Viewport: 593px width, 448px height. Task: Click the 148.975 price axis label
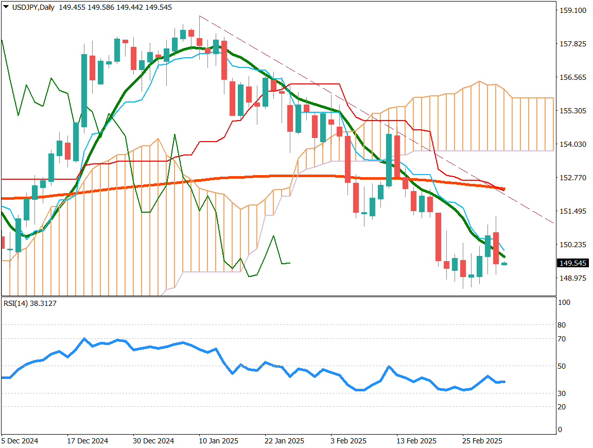[573, 278]
